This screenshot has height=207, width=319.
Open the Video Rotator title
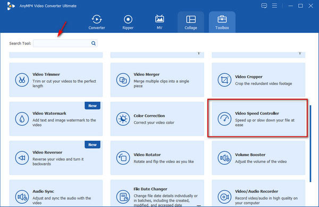click(x=147, y=155)
